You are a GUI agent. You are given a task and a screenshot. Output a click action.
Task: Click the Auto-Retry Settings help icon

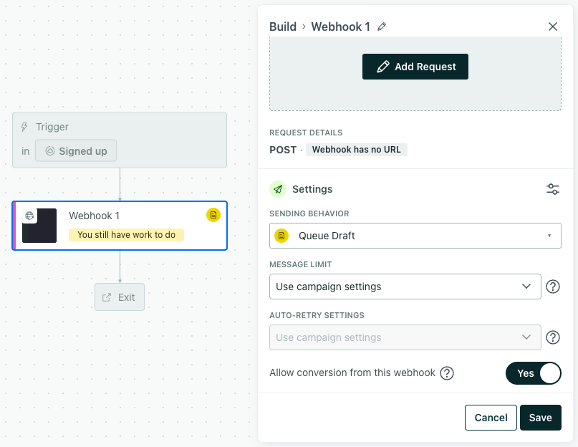pyautogui.click(x=553, y=337)
